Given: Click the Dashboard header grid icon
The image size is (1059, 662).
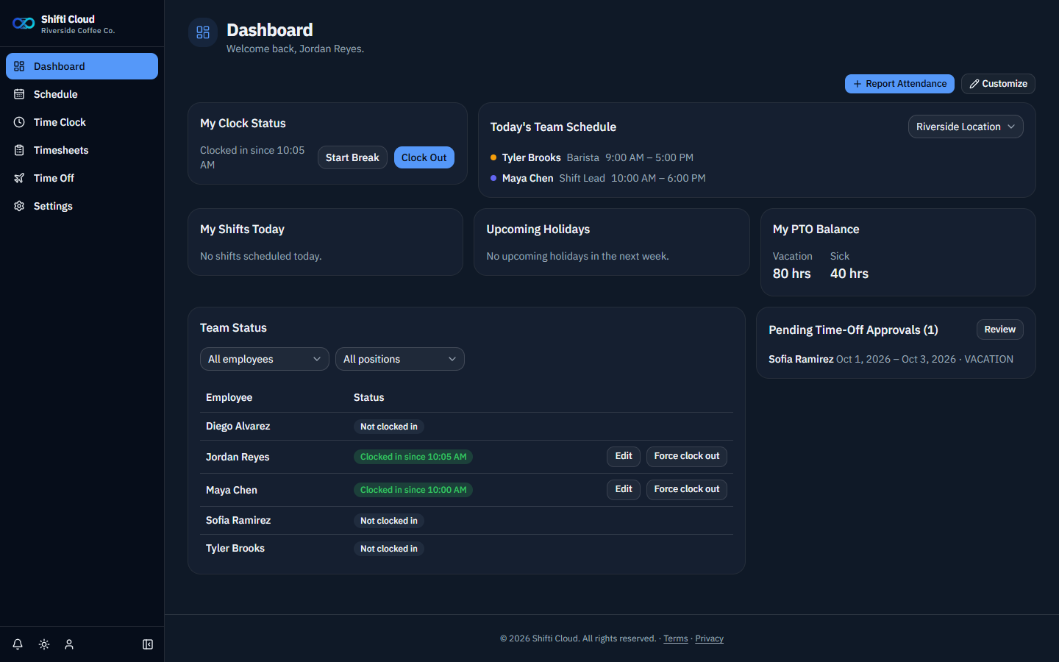Looking at the screenshot, I should [x=203, y=32].
